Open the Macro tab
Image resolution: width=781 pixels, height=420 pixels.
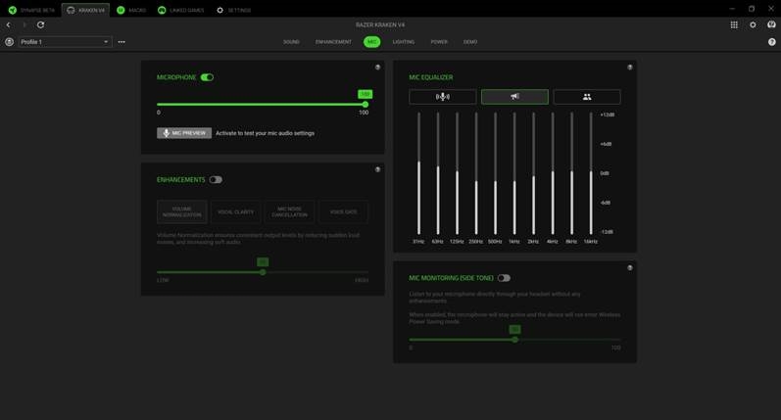click(x=131, y=10)
